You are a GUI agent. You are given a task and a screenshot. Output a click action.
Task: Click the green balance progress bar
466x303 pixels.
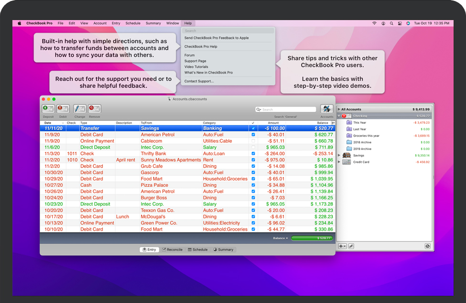(x=313, y=238)
